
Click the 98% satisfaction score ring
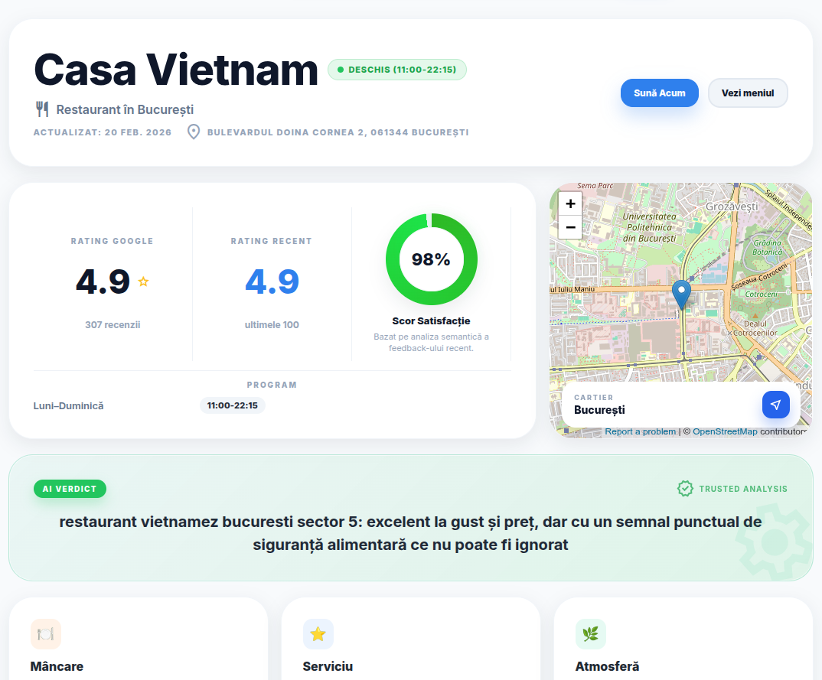pos(431,259)
